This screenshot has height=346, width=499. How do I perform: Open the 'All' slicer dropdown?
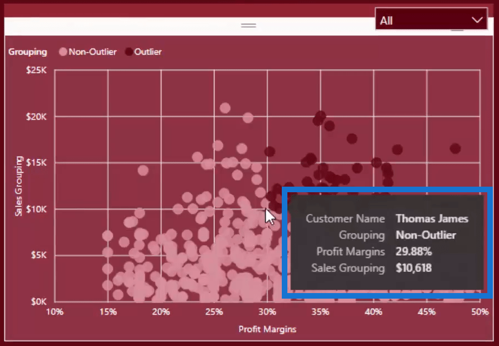(431, 19)
